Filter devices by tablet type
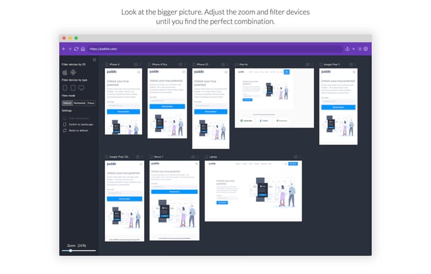431x274 pixels. pos(73,88)
